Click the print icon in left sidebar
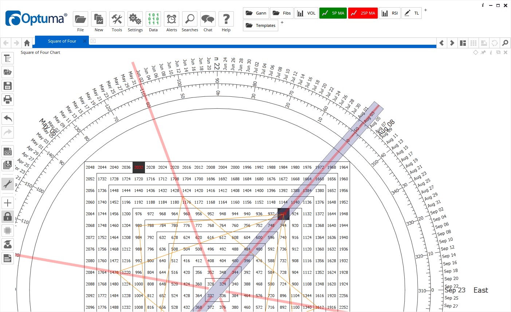 (8, 100)
